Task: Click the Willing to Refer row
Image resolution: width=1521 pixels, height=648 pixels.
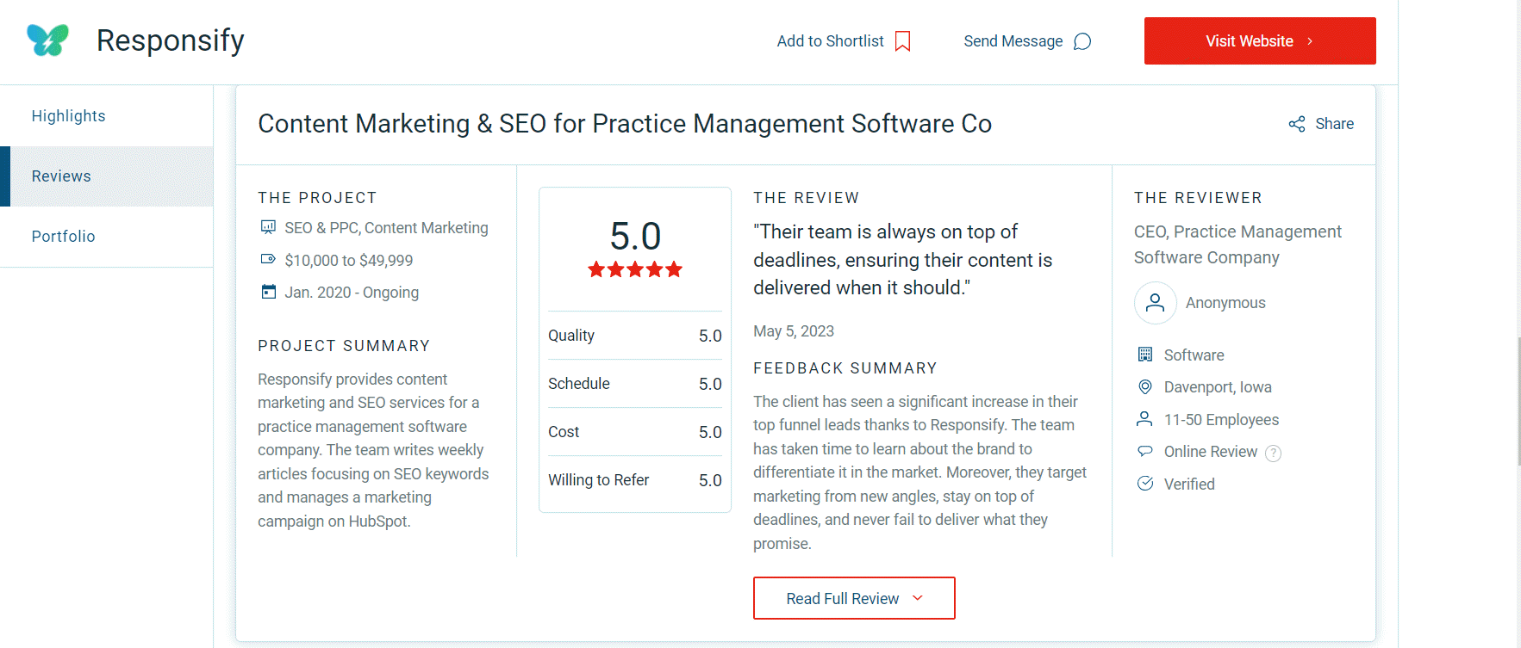Action: [635, 480]
